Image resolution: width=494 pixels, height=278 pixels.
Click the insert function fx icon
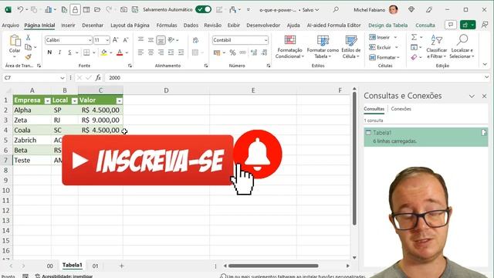(x=98, y=77)
